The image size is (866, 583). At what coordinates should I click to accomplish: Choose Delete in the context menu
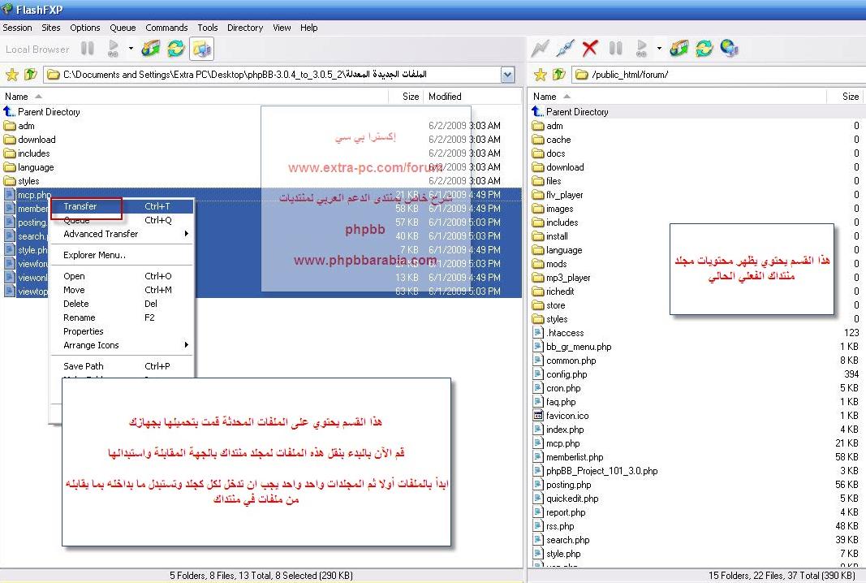click(x=122, y=304)
